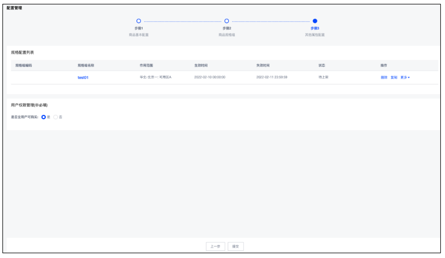
Task: Select 是 for all users purchase
Action: tap(43, 117)
